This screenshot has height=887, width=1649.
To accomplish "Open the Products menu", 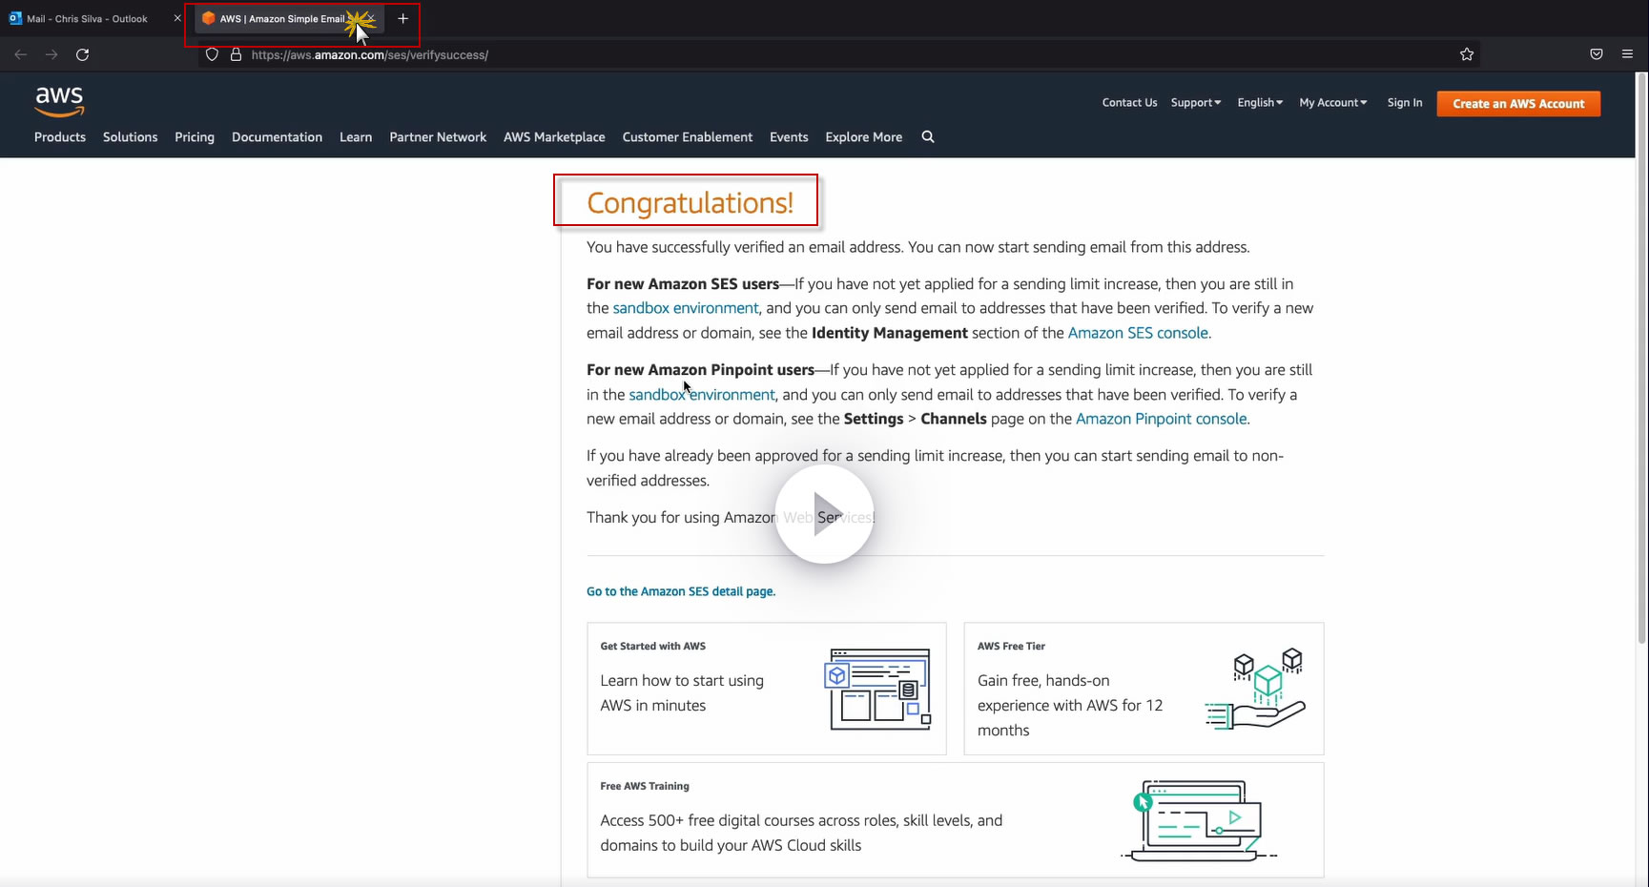I will pyautogui.click(x=60, y=137).
